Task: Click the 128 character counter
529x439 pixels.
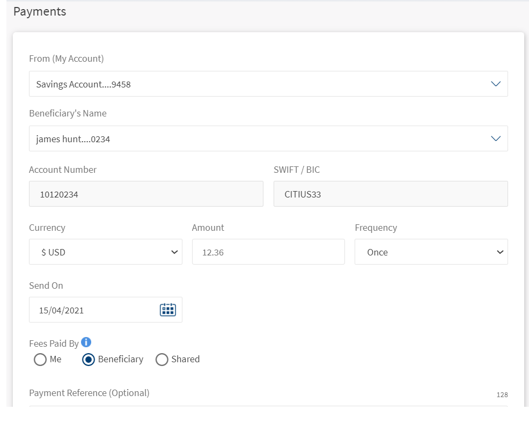Action: pos(502,395)
